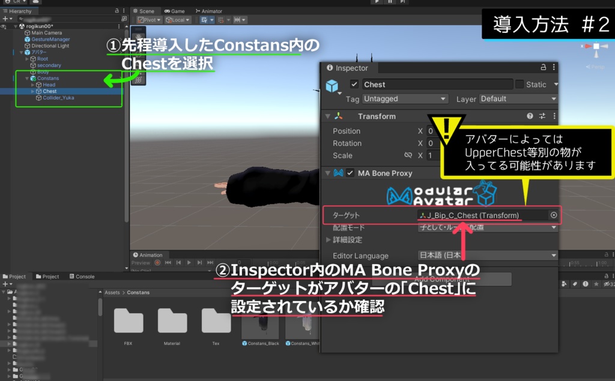
Task: Open the Hierarchy panel three-dot menu
Action: click(124, 11)
